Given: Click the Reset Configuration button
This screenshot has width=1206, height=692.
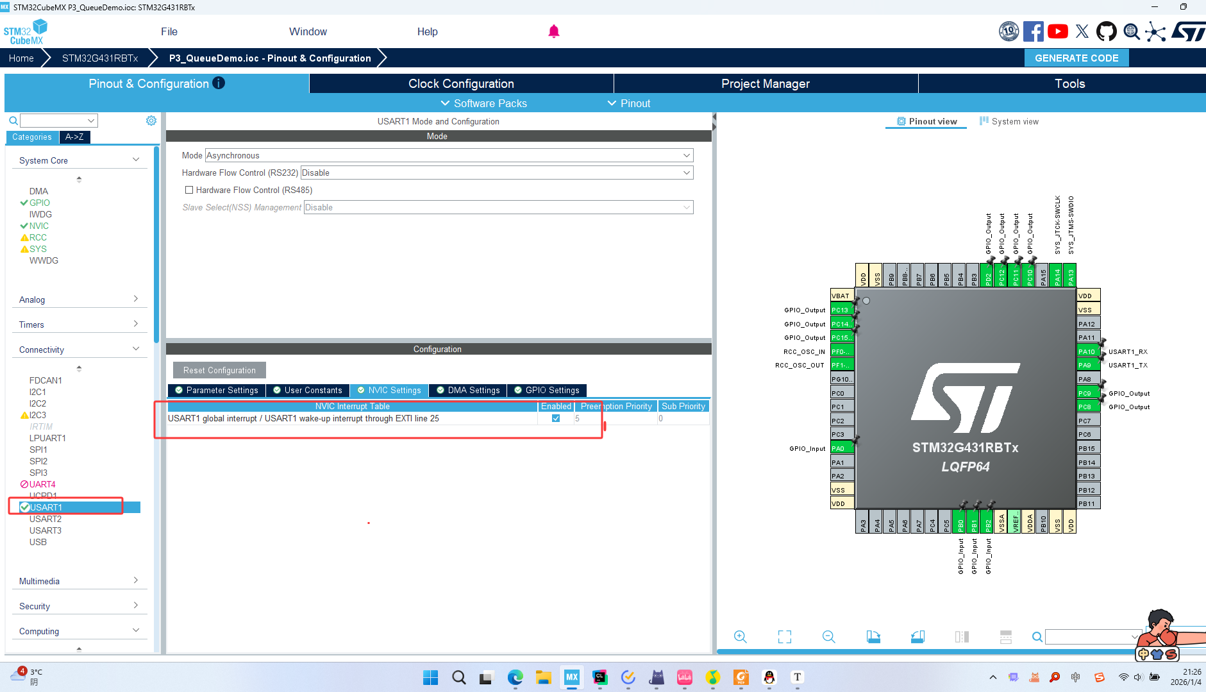Looking at the screenshot, I should click(219, 370).
